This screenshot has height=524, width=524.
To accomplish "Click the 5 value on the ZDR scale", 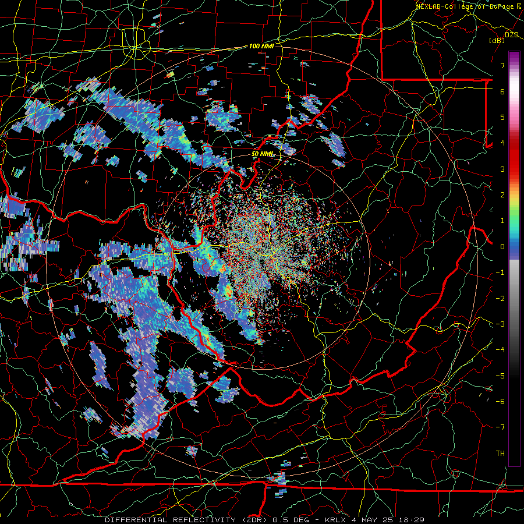I will pyautogui.click(x=502, y=117).
